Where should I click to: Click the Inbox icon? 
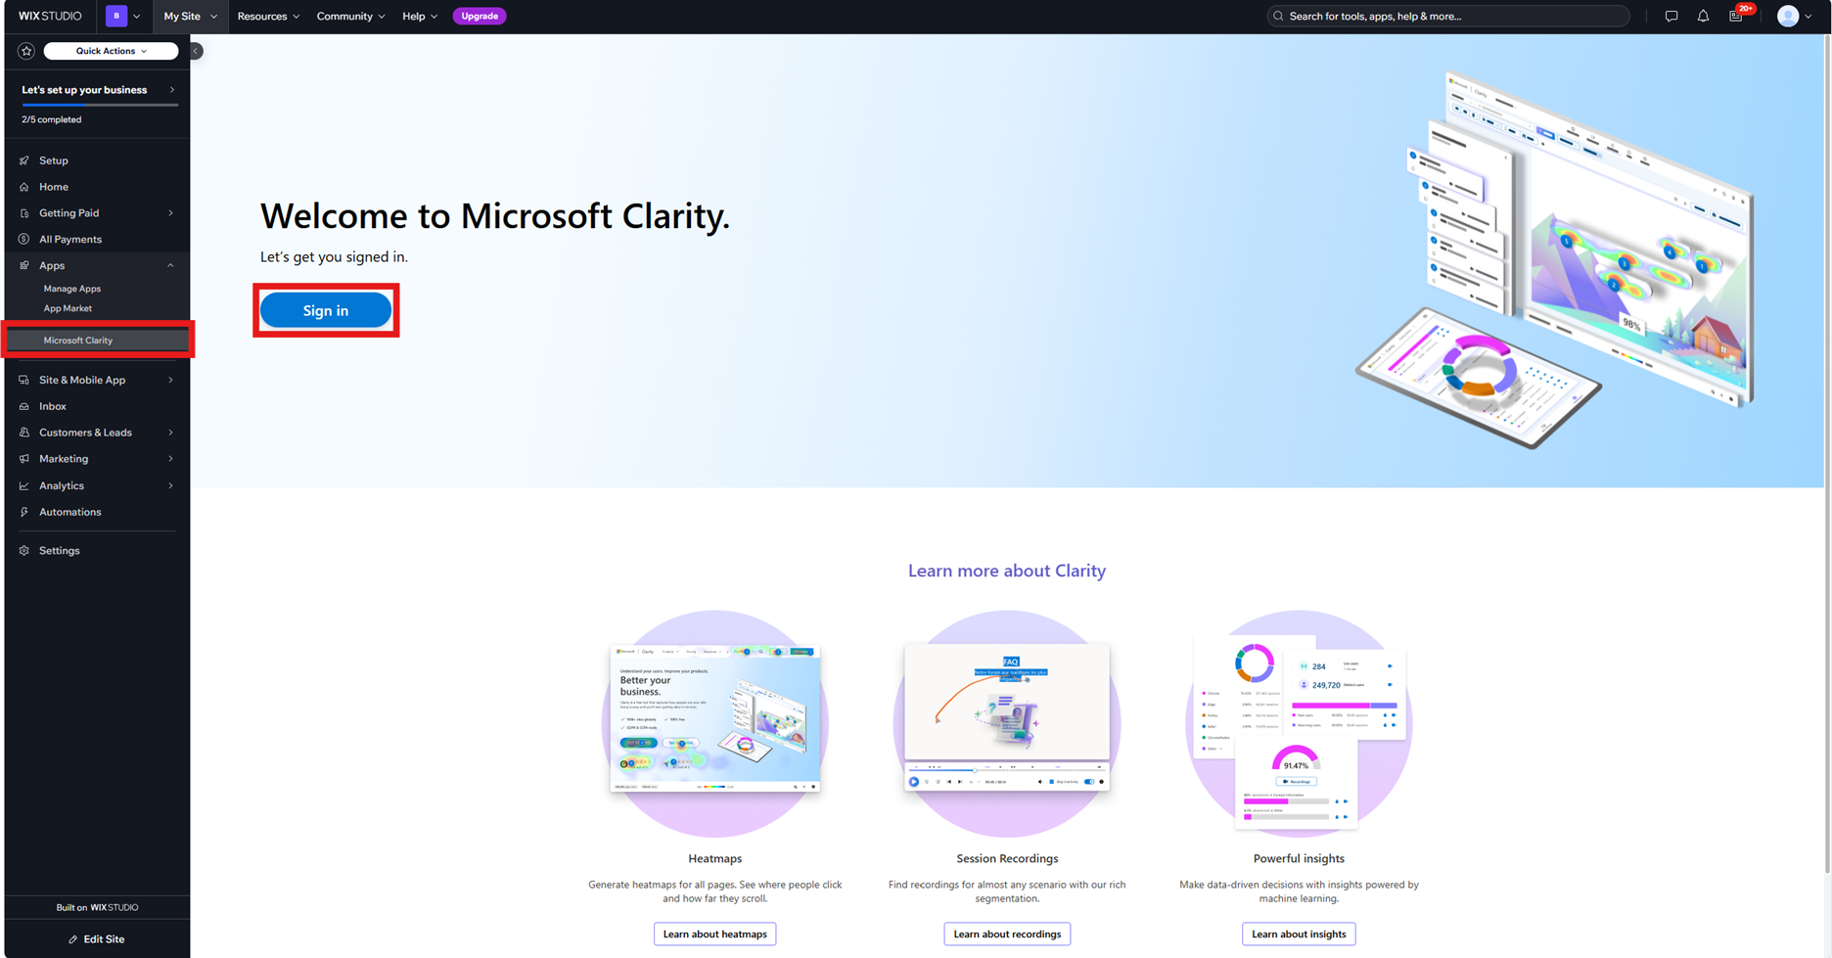(24, 406)
